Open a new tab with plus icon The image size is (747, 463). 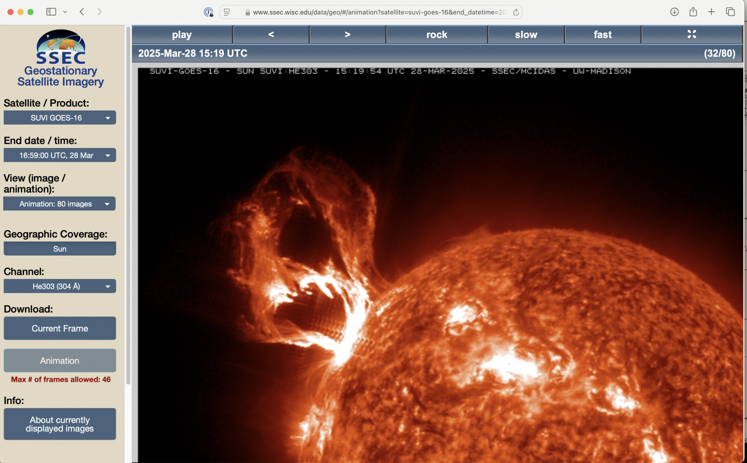pyautogui.click(x=711, y=12)
